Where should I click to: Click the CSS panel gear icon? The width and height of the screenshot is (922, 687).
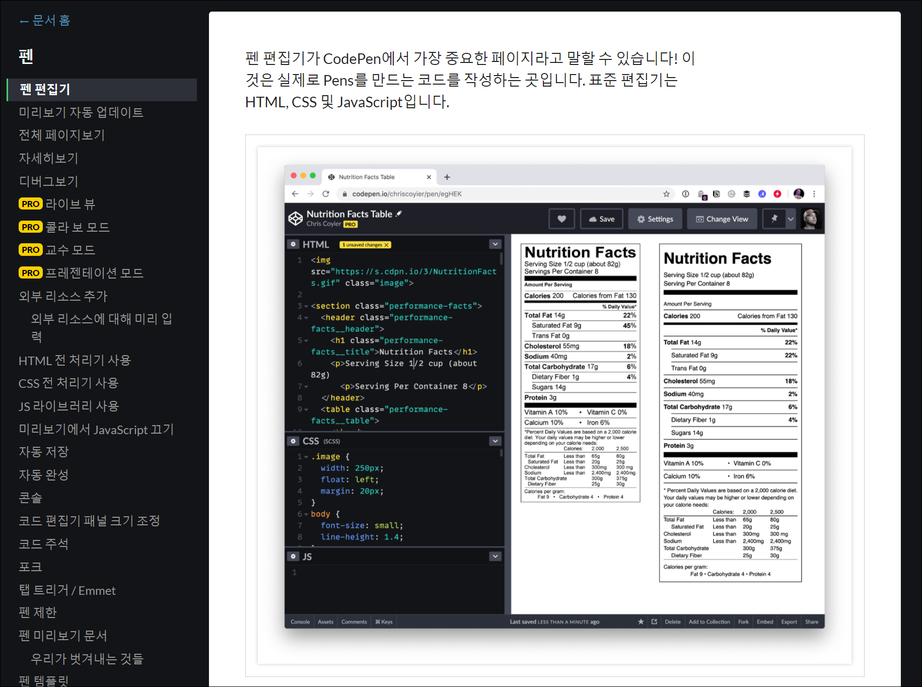pyautogui.click(x=293, y=441)
